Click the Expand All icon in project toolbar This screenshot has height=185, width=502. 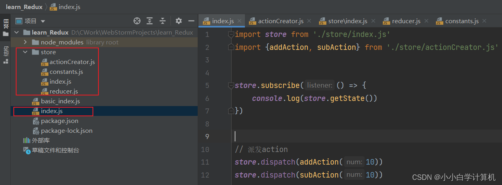click(150, 21)
